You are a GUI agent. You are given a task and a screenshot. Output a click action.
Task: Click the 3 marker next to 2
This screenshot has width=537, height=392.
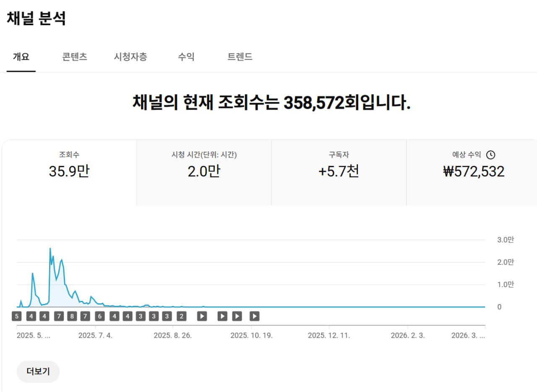click(167, 316)
